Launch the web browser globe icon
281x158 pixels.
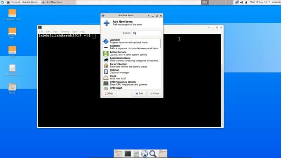click(144, 154)
